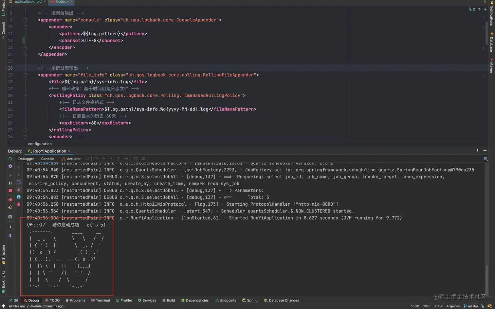The width and height of the screenshot is (495, 309).
Task: Click Trace Current Stream Chain icon
Action: pos(143,159)
